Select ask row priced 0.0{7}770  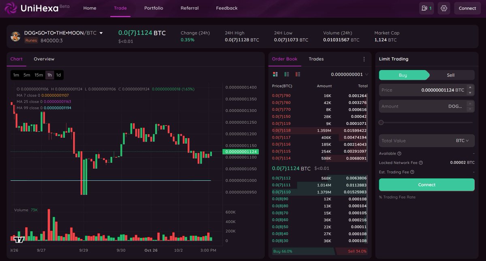click(320, 109)
